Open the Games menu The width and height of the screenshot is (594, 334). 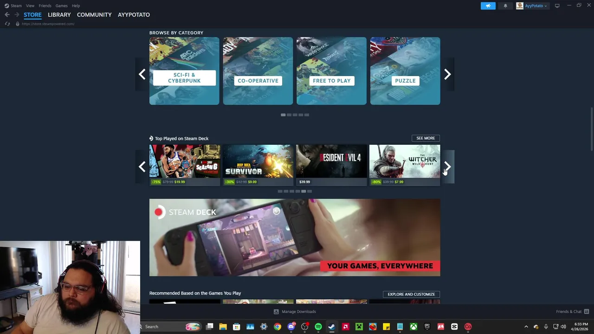click(x=61, y=6)
